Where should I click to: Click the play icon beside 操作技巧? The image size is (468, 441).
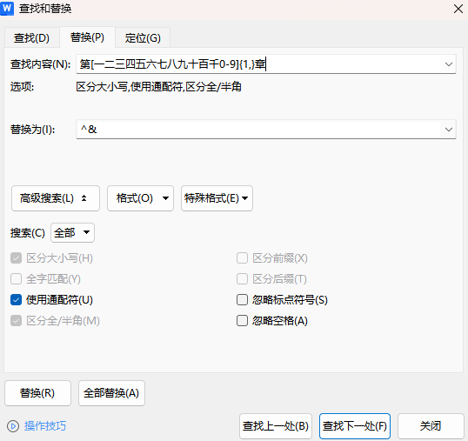click(x=13, y=426)
